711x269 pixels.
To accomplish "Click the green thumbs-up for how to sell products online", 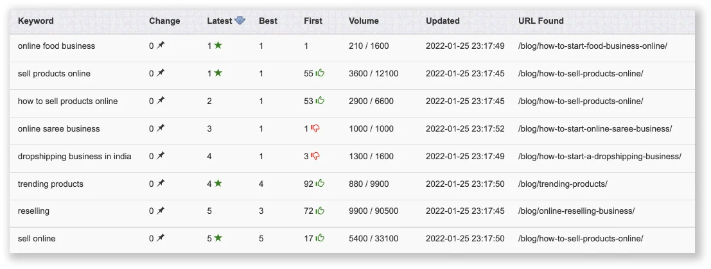I will pos(320,101).
